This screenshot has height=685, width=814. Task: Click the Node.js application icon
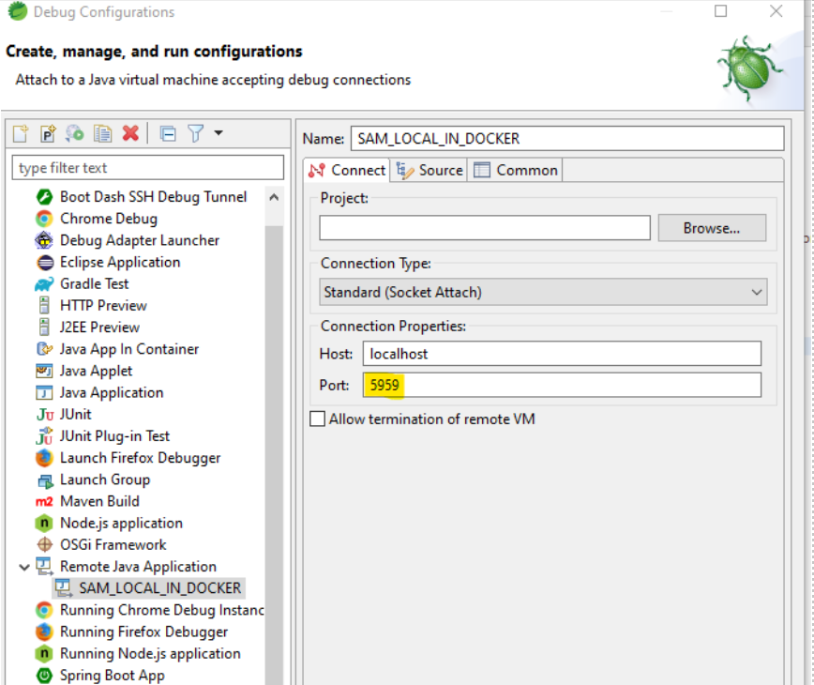[x=44, y=523]
